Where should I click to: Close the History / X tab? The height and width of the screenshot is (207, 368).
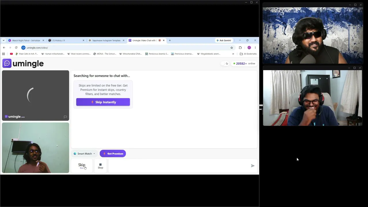[83, 41]
